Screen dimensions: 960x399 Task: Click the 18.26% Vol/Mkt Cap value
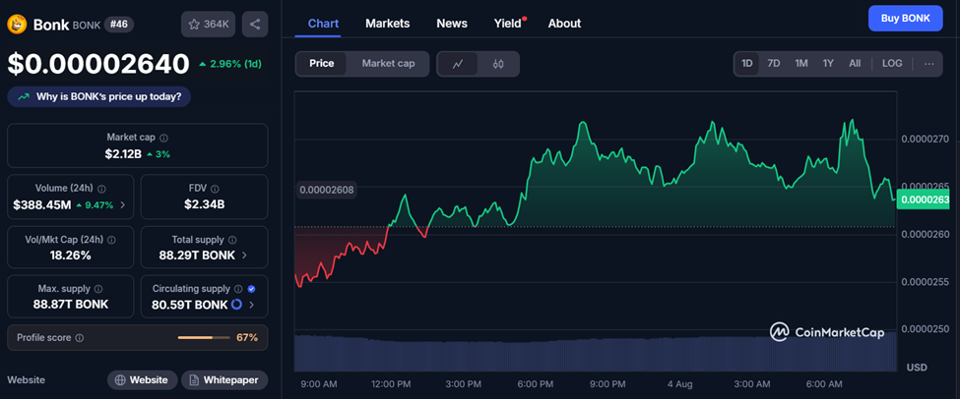point(71,256)
